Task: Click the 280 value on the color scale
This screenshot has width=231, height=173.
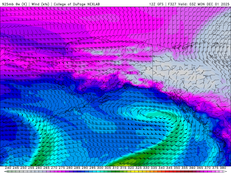Action: [x=69, y=168]
